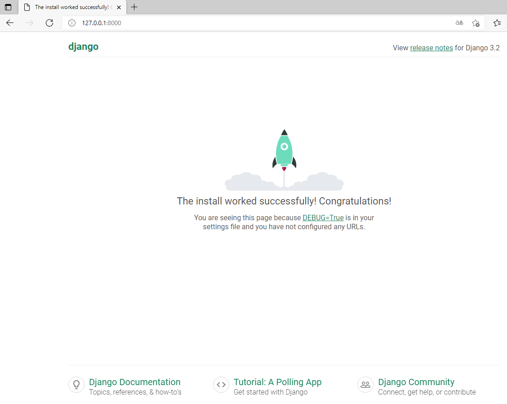Viewport: 507px width, 404px height.
Task: Close the install worked successfully tab
Action: 119,7
